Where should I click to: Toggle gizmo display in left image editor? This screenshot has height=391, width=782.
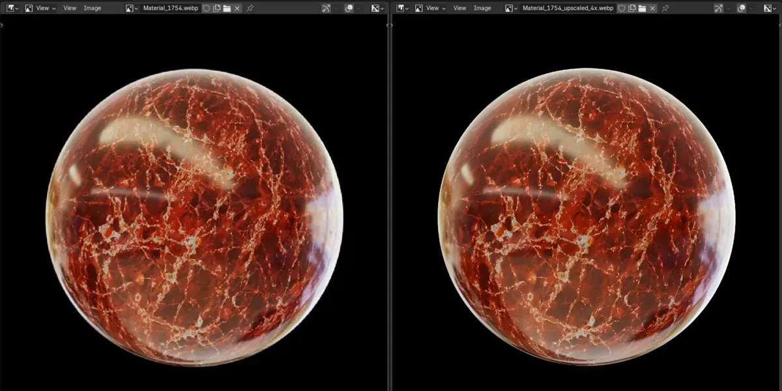(x=325, y=8)
